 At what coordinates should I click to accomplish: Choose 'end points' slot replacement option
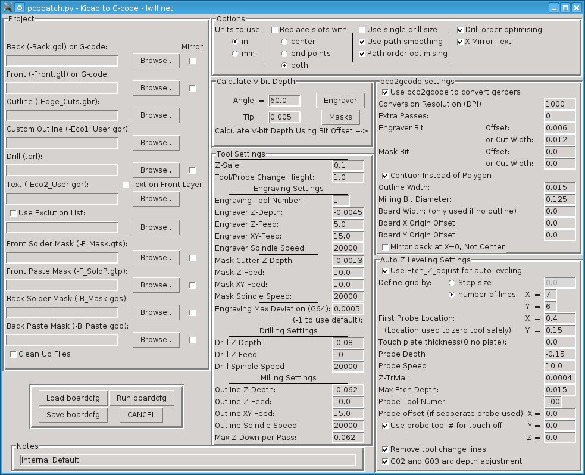284,54
